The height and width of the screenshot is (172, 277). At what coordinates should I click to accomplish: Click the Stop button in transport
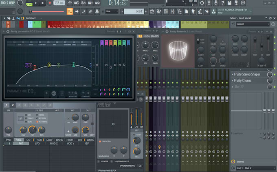click(43, 3)
